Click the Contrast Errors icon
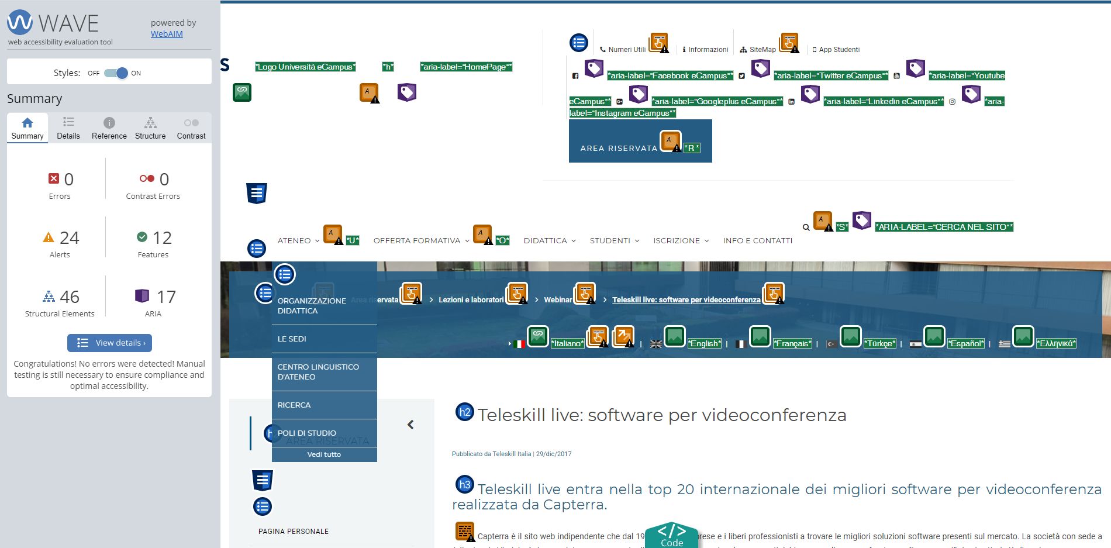Image resolution: width=1111 pixels, height=548 pixels. click(147, 178)
